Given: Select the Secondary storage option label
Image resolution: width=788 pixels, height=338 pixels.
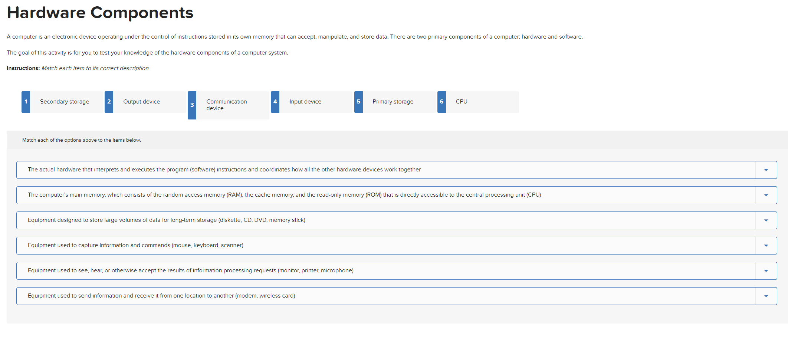Looking at the screenshot, I should (x=65, y=102).
